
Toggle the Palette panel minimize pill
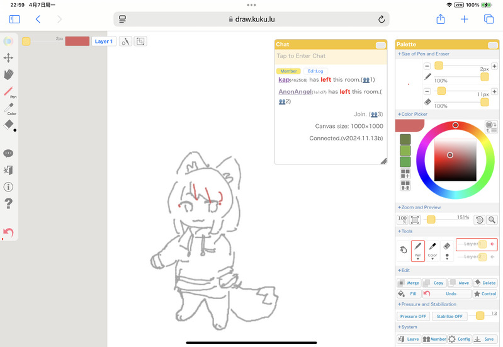[x=493, y=45]
